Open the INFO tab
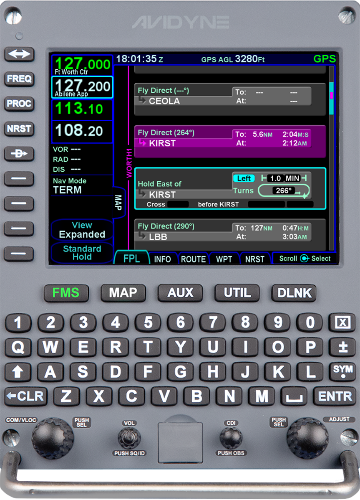 (162, 259)
